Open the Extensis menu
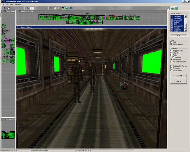Image resolution: width=190 pixels, height=152 pixels. coord(18,4)
